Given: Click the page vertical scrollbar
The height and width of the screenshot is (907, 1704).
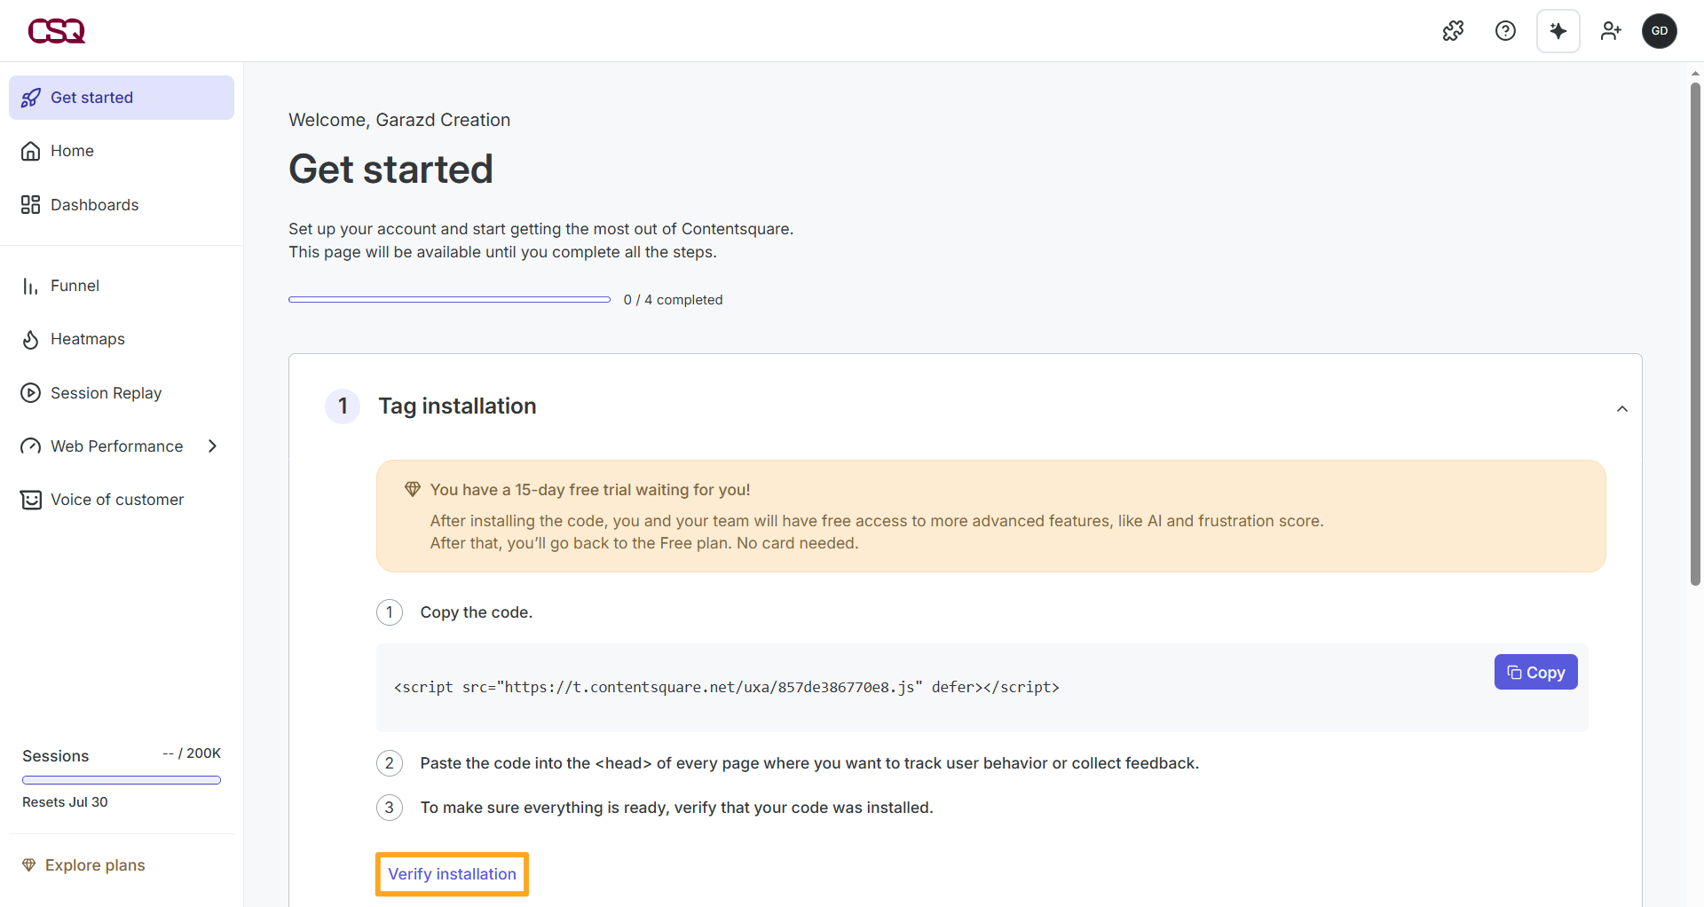Looking at the screenshot, I should pos(1695,334).
